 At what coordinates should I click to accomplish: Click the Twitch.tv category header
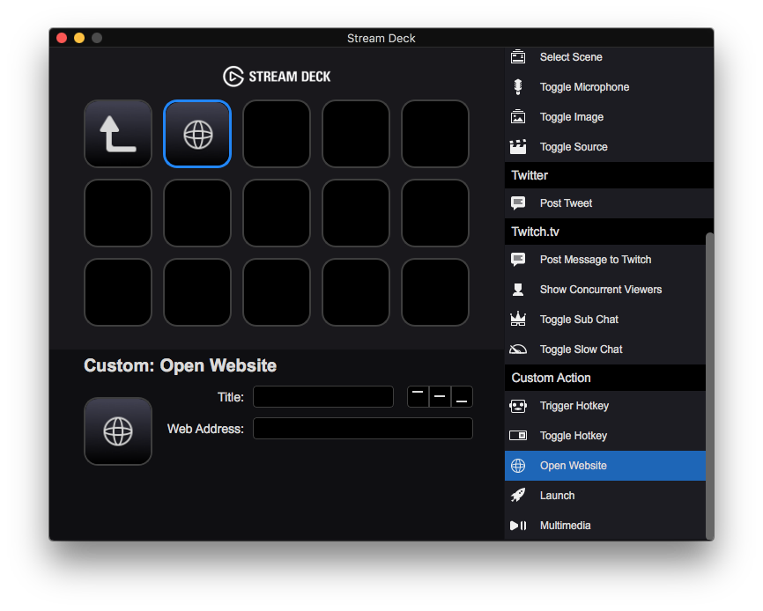pos(605,232)
